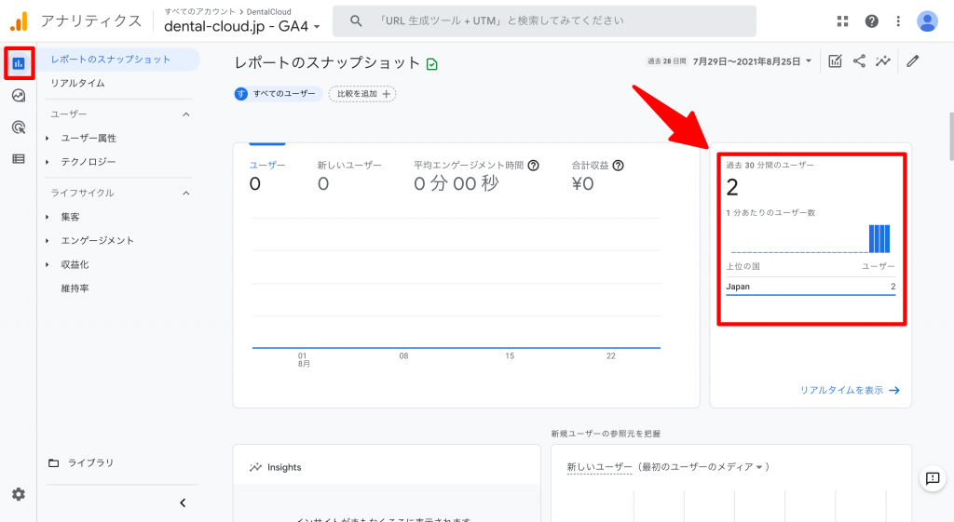
Task: Select the ユーザー metric tab
Action: coord(267,174)
